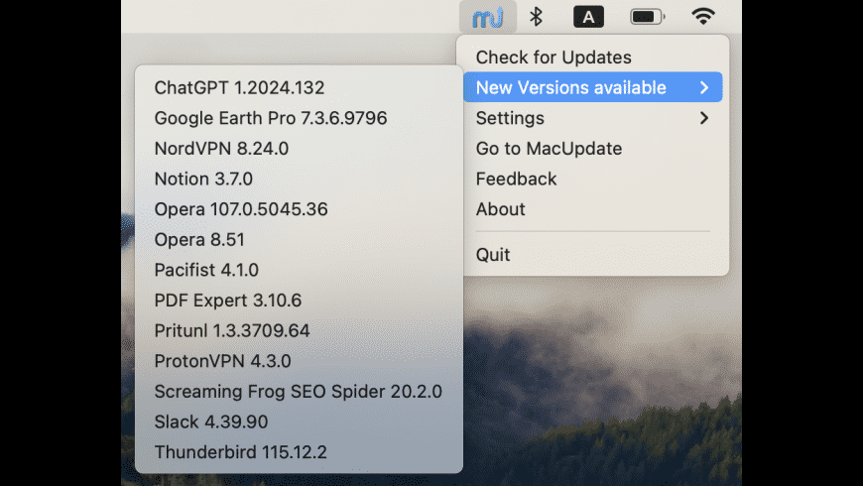The width and height of the screenshot is (863, 486).
Task: Choose PDF Expert 3.10.6 update
Action: [299, 300]
